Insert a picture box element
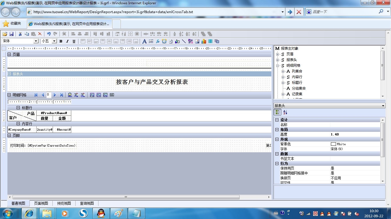This screenshot has width=391, height=219. (x=197, y=41)
